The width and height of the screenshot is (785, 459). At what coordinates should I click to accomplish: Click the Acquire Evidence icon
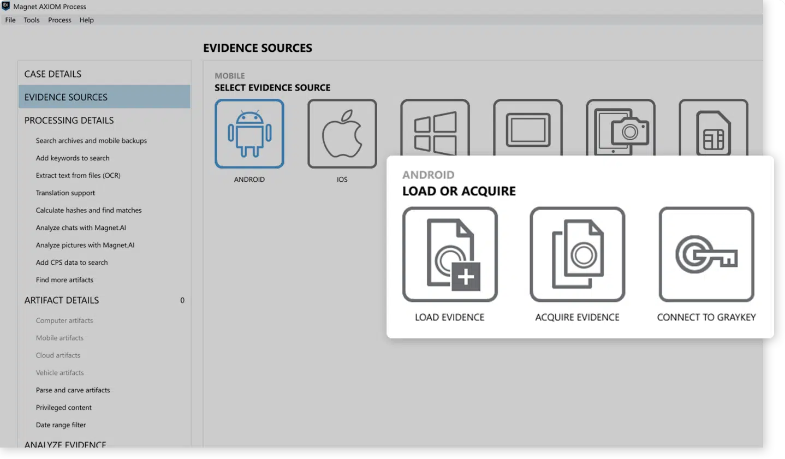578,254
